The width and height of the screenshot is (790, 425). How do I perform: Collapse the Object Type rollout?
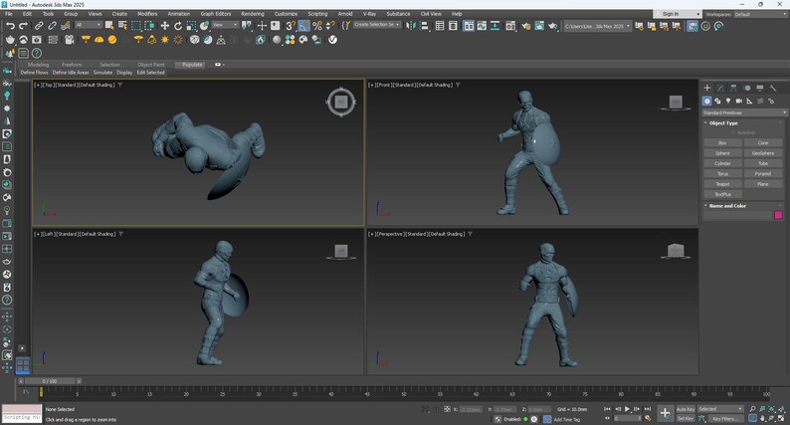pos(723,123)
